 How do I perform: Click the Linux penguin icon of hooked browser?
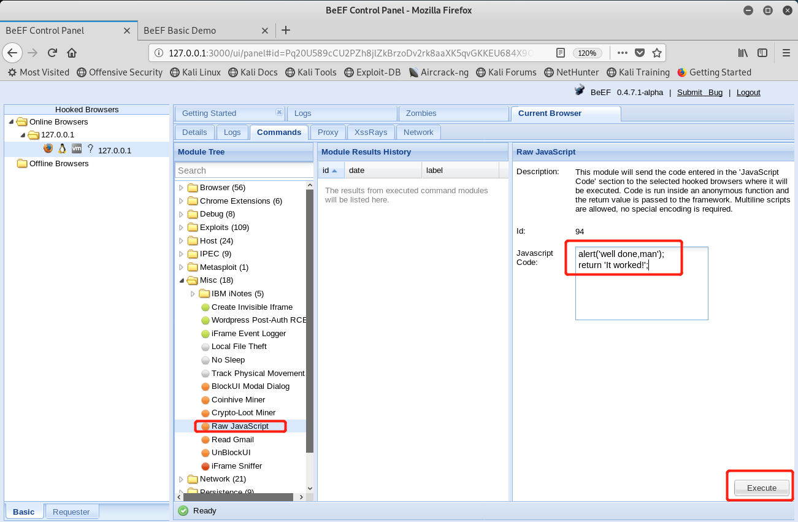coord(62,148)
